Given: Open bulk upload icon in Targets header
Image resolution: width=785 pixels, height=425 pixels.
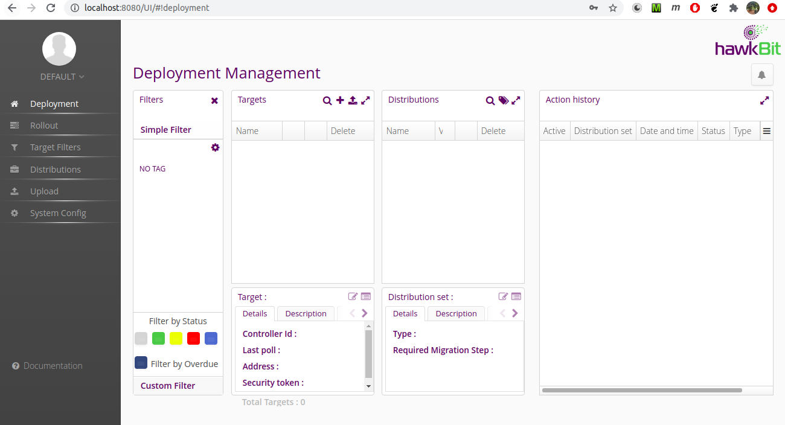Looking at the screenshot, I should point(353,100).
